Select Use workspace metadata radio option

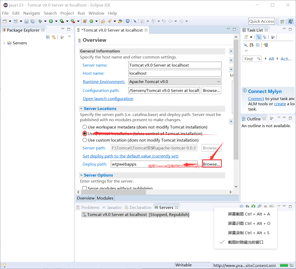coord(85,127)
